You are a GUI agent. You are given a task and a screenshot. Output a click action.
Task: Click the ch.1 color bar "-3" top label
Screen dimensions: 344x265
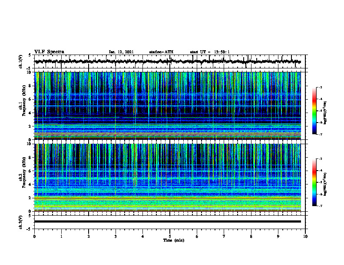(321, 87)
